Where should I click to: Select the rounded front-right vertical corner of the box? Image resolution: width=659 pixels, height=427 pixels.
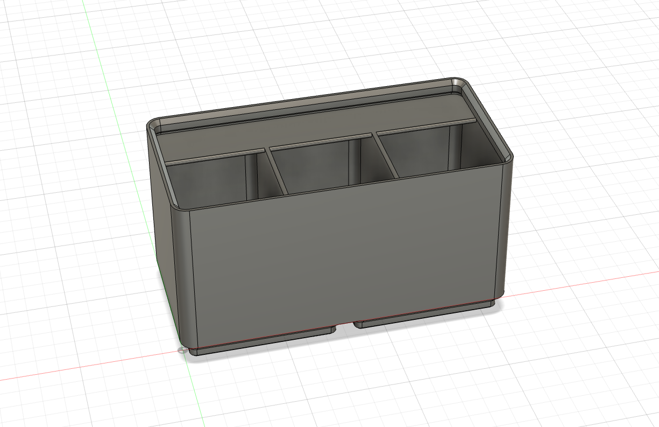coord(503,226)
